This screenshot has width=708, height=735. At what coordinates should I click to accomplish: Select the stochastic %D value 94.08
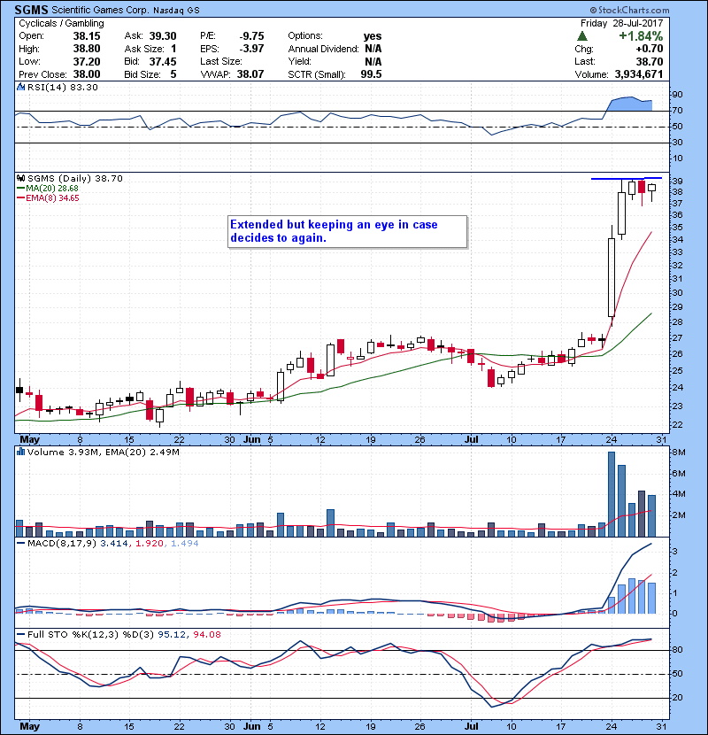click(x=206, y=634)
